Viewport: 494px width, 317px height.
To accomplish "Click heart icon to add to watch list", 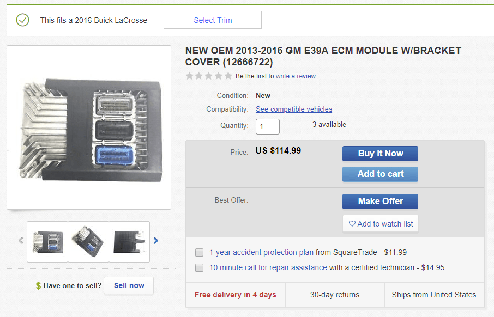I will click(x=352, y=224).
